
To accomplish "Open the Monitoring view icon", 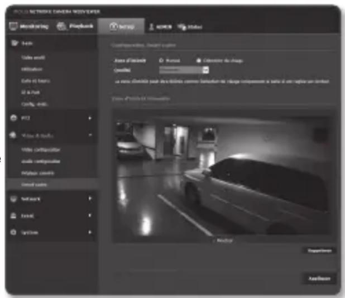I will pyautogui.click(x=14, y=27).
